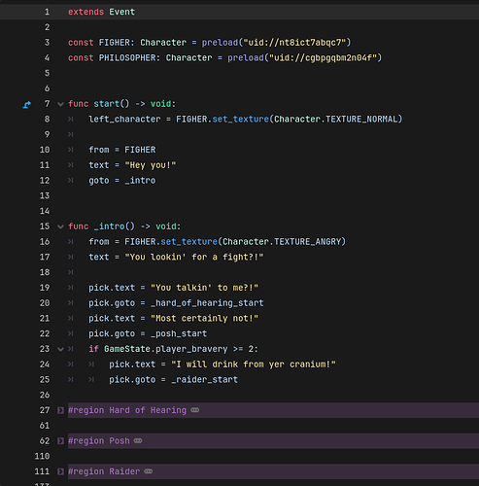Click the ellipsis badge after region Posh

138,440
